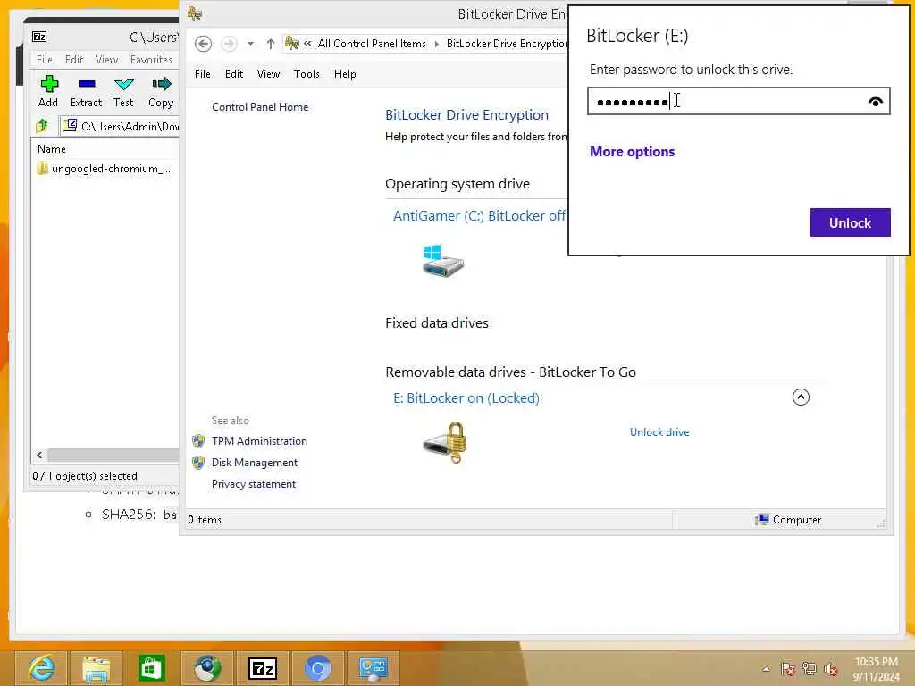Click the Unlock button

tap(851, 222)
